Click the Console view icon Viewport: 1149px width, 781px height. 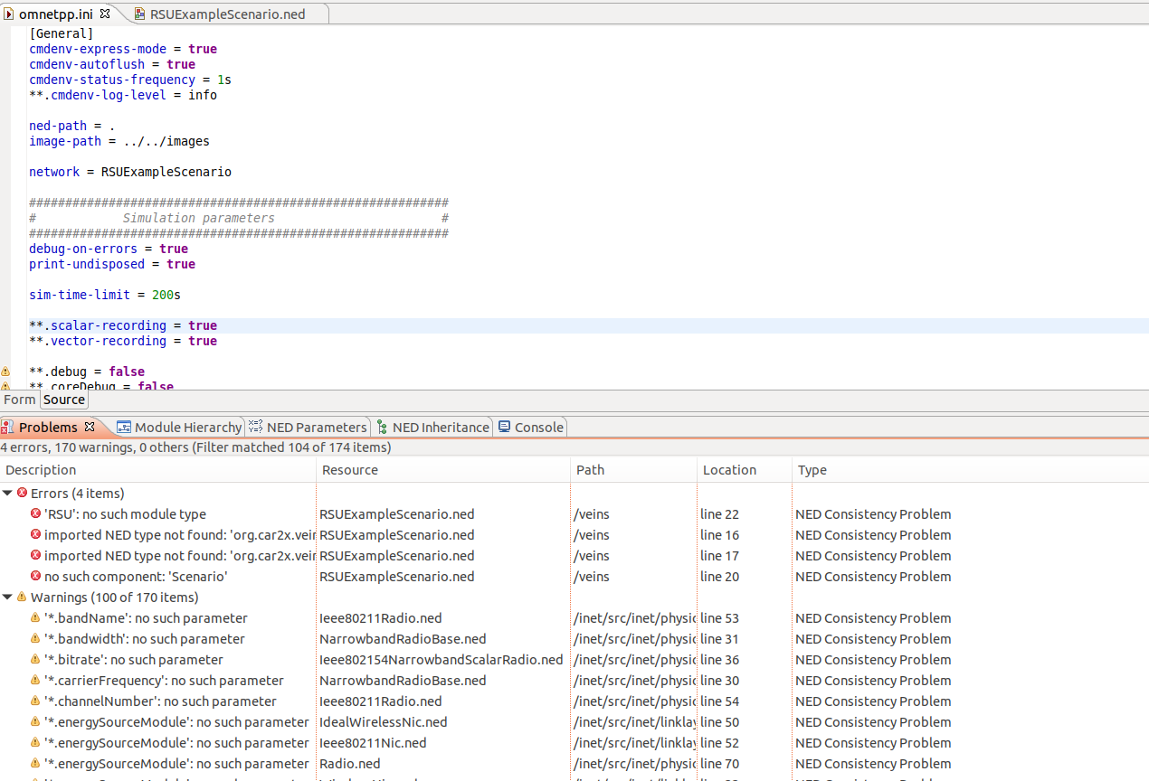(503, 427)
